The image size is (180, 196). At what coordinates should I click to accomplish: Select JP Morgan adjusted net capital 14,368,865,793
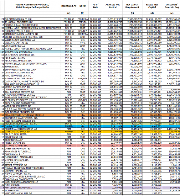pos(113,22)
